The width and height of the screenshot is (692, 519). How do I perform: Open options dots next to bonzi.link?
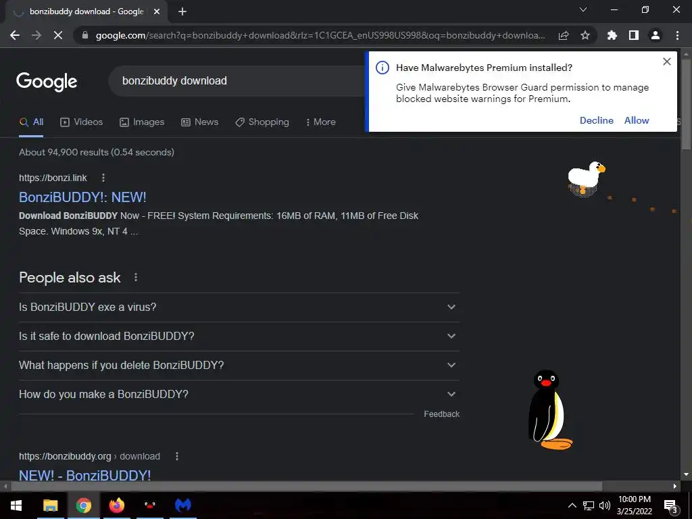click(x=103, y=178)
